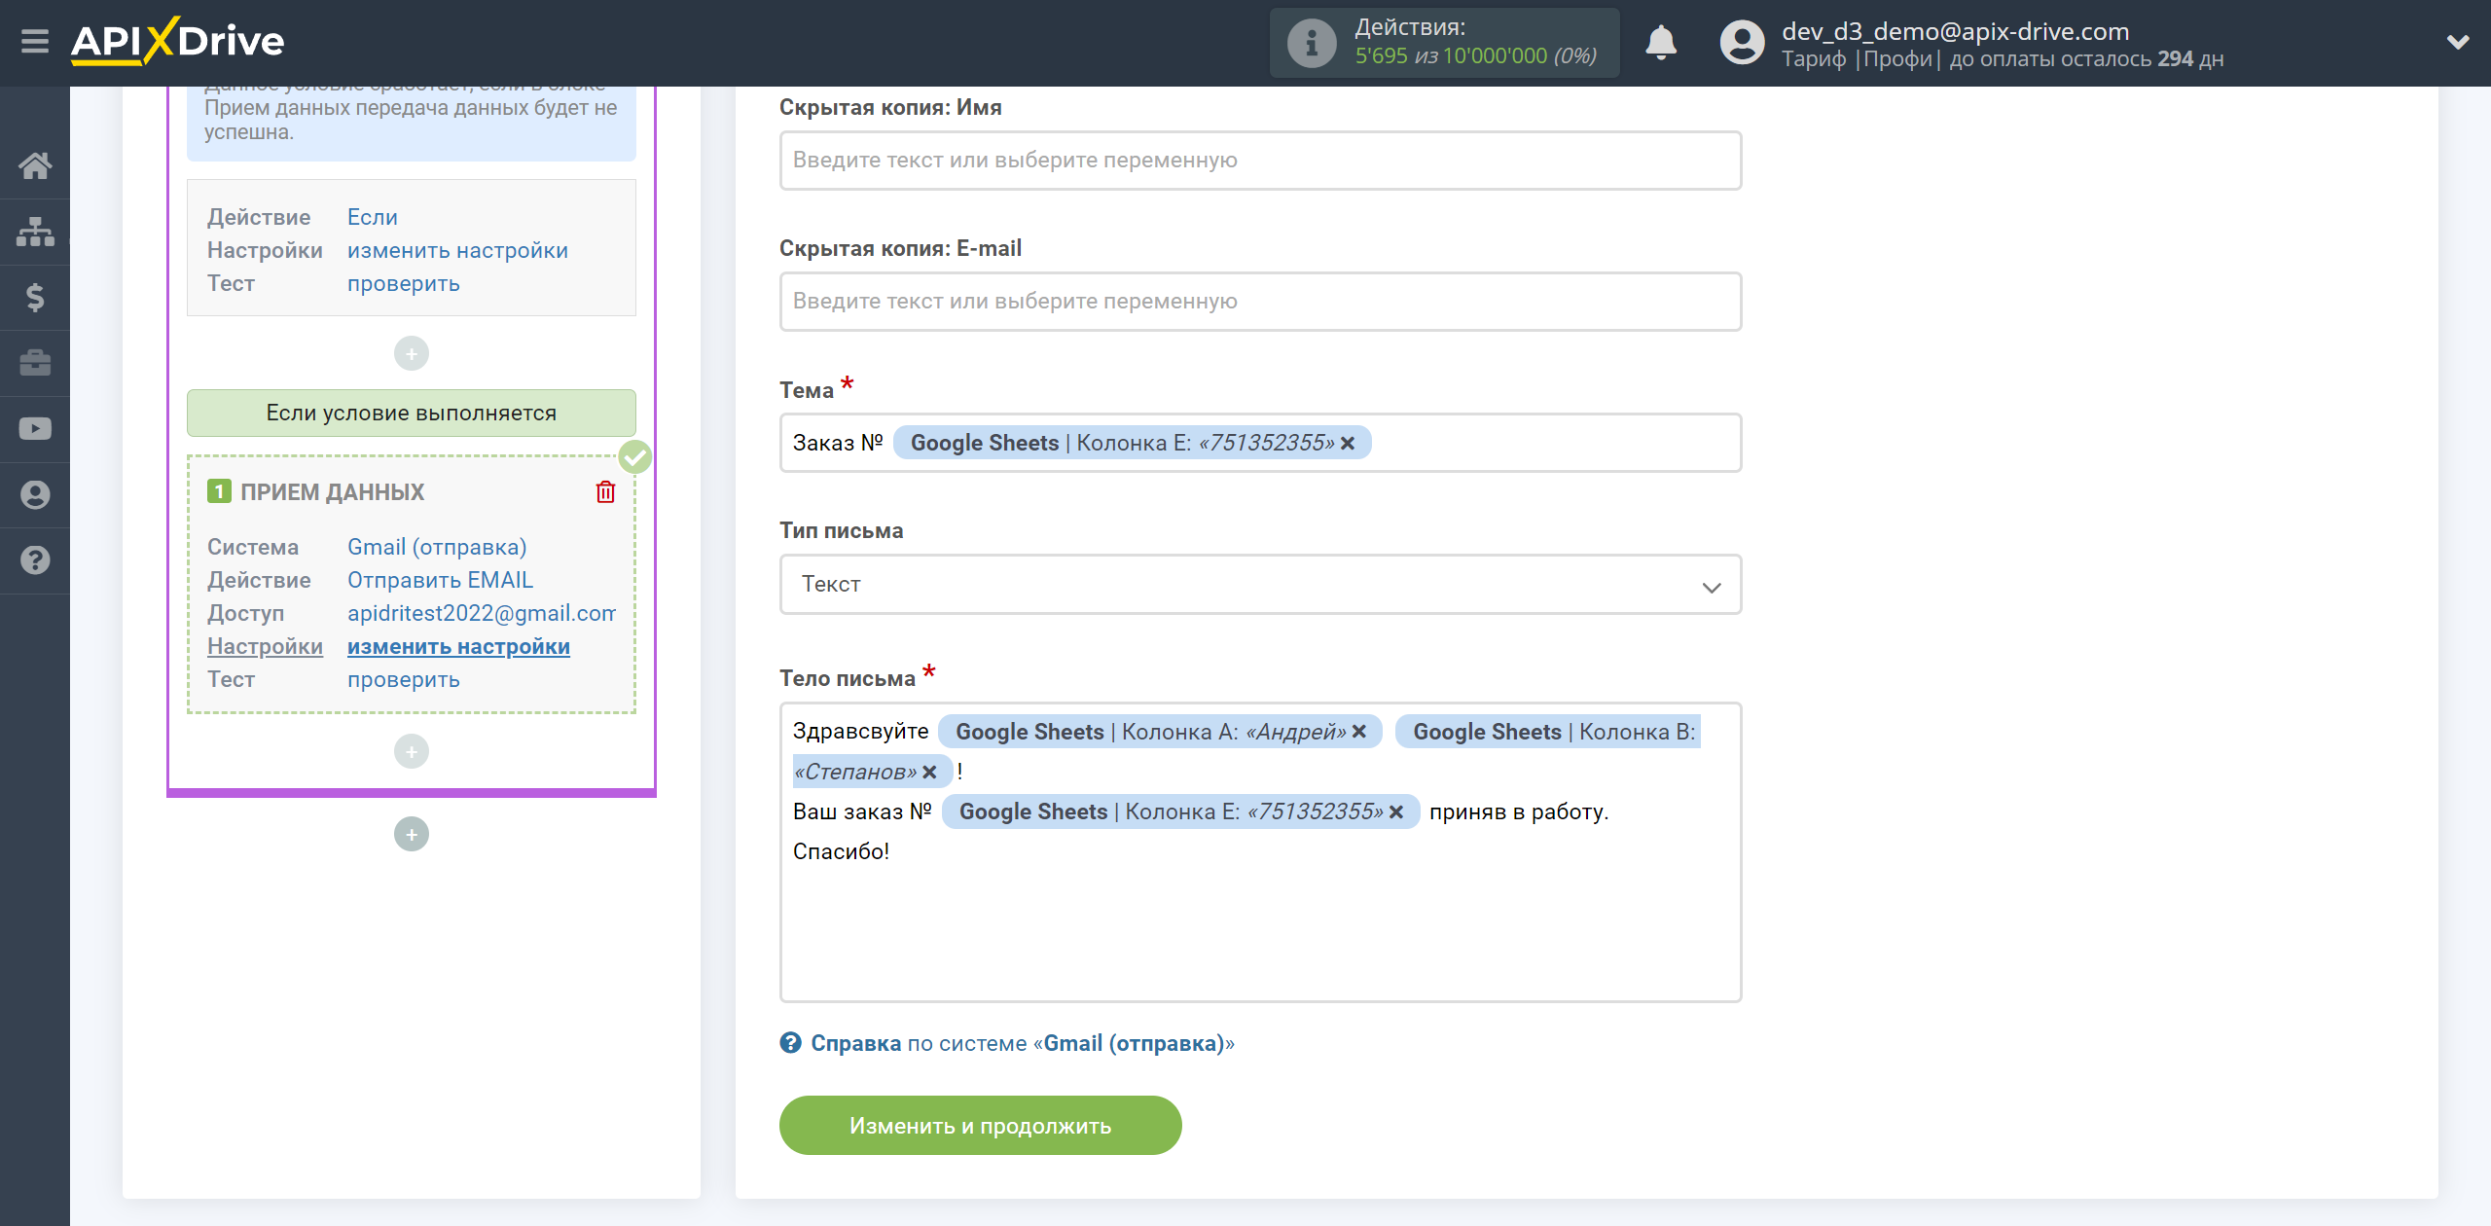Click the user avatar icon
Image resolution: width=2491 pixels, height=1226 pixels.
click(x=1742, y=43)
